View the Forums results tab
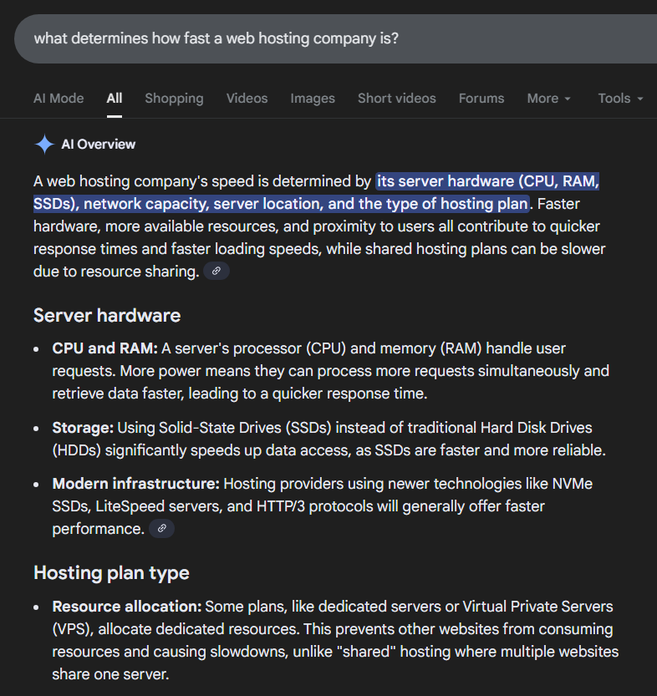657x696 pixels. [x=481, y=99]
